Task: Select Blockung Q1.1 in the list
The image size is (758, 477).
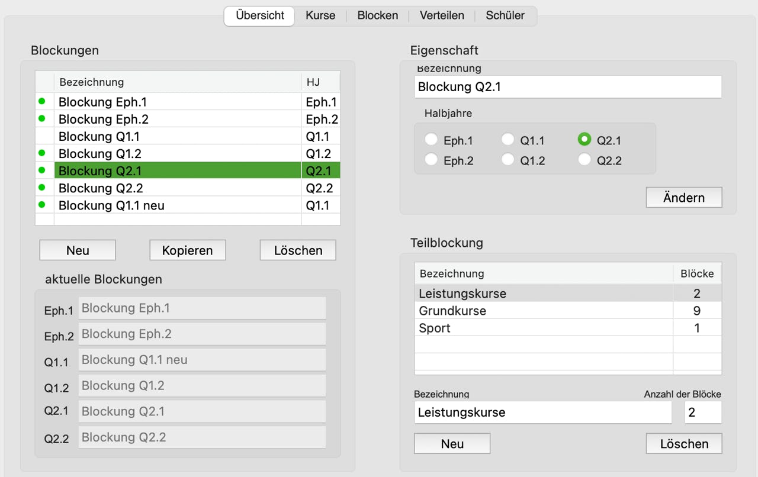Action: (x=178, y=136)
